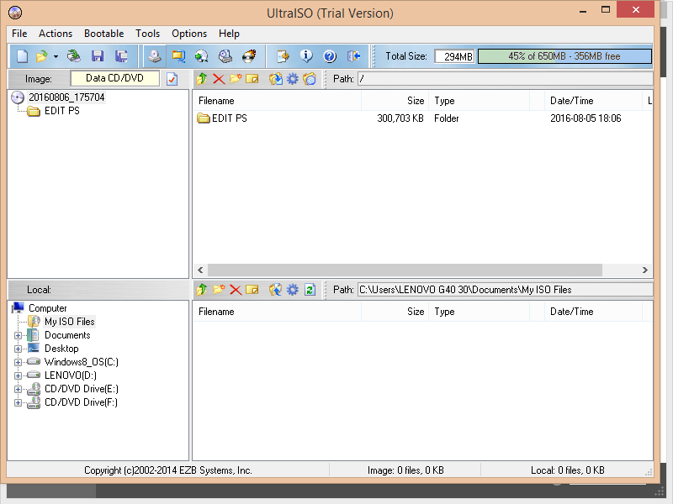673x504 pixels.
Task: Open the Actions menu
Action: (x=56, y=34)
